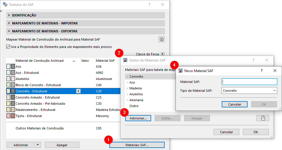Select Tijolo - Estrutural row
The width and height of the screenshot is (282, 150).
[63, 116]
